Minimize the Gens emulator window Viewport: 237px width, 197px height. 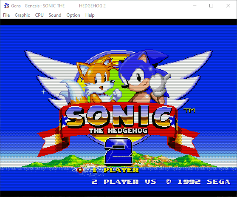(x=195, y=6)
